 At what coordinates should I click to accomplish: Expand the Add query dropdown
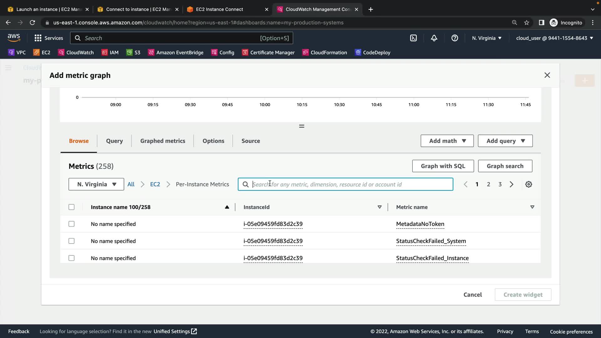[505, 141]
